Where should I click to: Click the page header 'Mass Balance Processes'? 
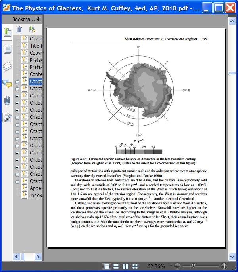pyautogui.click(x=142, y=39)
